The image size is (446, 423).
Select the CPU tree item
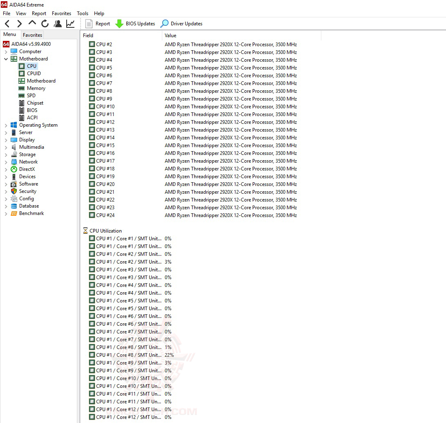click(x=31, y=66)
